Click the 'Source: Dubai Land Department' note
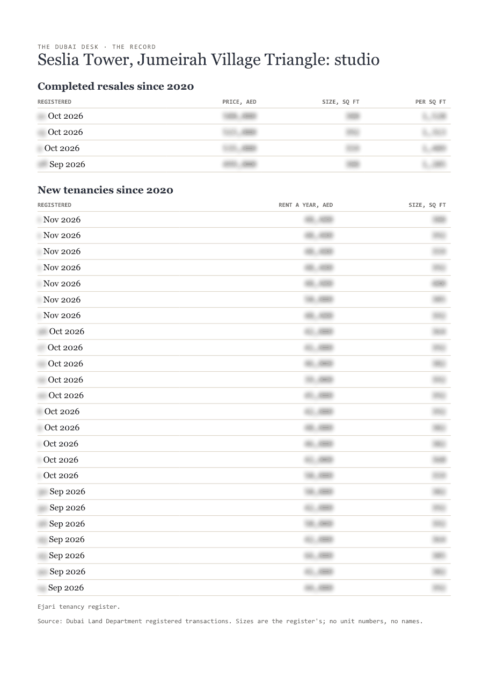 click(x=230, y=621)
